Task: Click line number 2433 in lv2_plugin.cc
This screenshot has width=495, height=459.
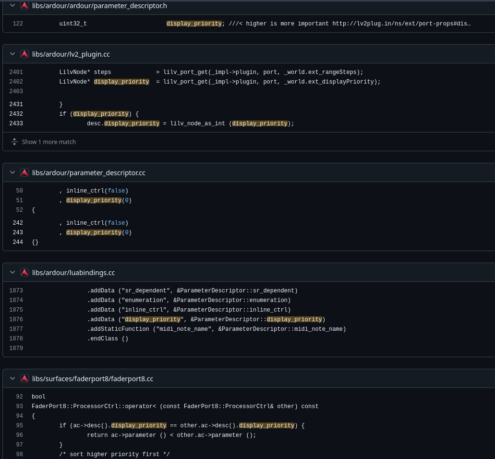Action: [16, 123]
